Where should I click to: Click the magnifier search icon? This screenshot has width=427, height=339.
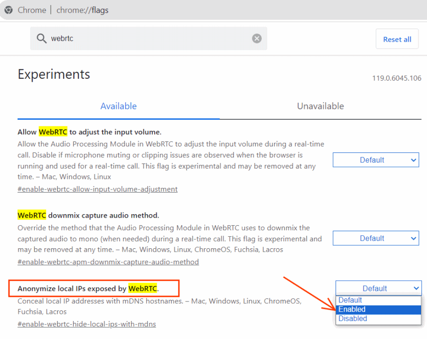click(x=41, y=38)
